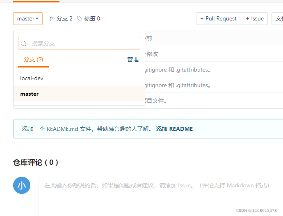The width and height of the screenshot is (283, 216).
Task: Click the blue 小 user avatar
Action: point(22,185)
